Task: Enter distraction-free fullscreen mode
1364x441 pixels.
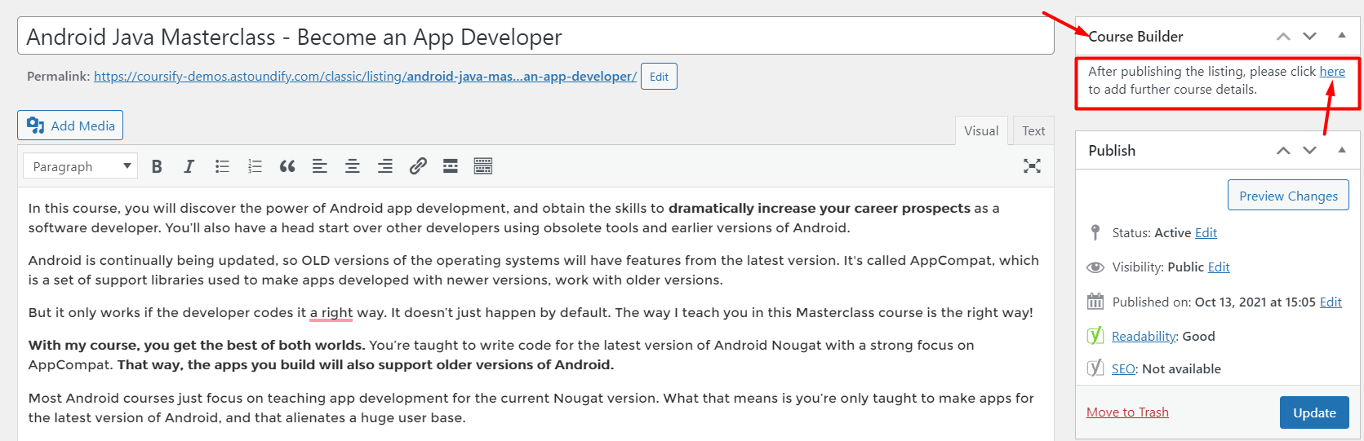Action: pyautogui.click(x=1032, y=166)
